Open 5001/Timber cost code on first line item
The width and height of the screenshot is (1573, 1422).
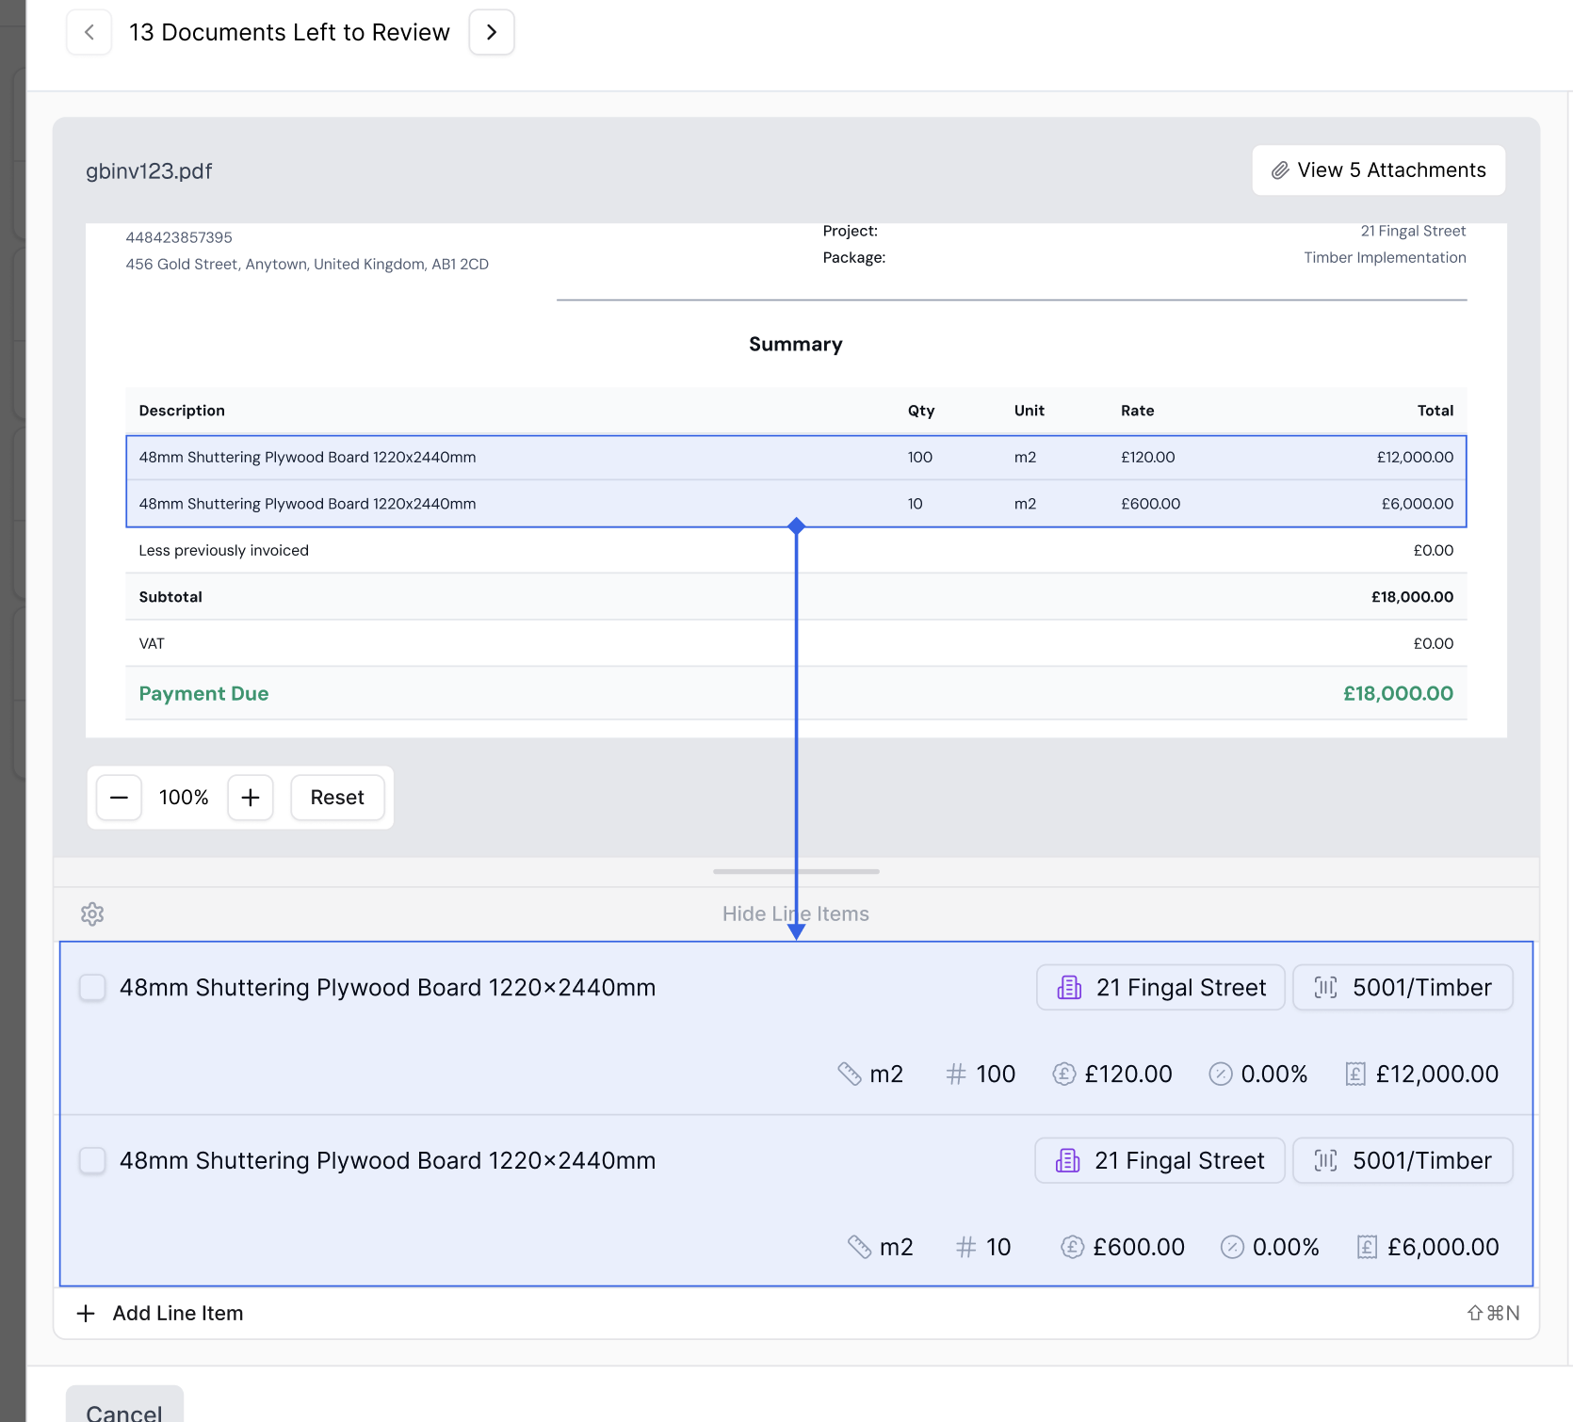pos(1403,988)
